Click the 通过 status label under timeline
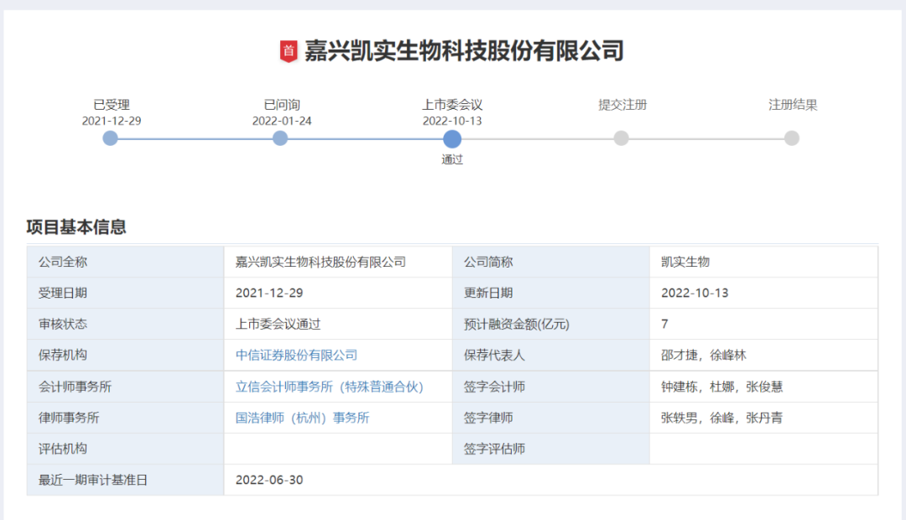The width and height of the screenshot is (906, 520). (x=452, y=159)
